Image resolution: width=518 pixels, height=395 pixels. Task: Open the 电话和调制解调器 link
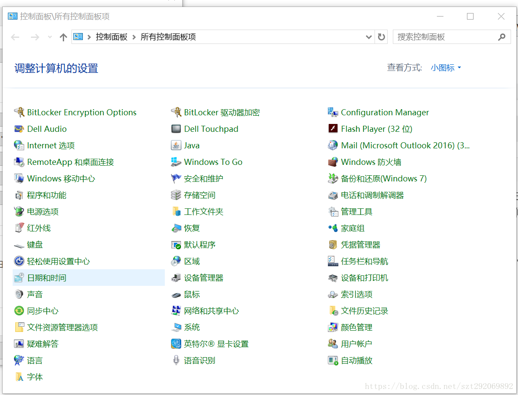372,195
